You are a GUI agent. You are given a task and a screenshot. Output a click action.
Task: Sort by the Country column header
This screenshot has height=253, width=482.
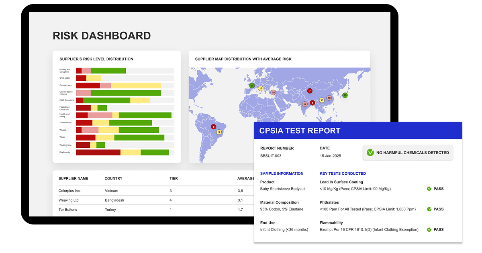point(113,178)
